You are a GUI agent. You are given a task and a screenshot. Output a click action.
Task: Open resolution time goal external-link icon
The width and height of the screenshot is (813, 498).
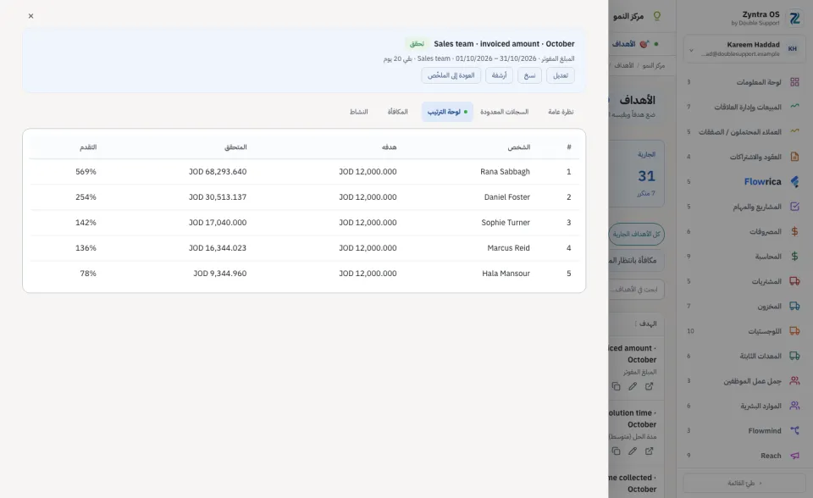coord(650,451)
